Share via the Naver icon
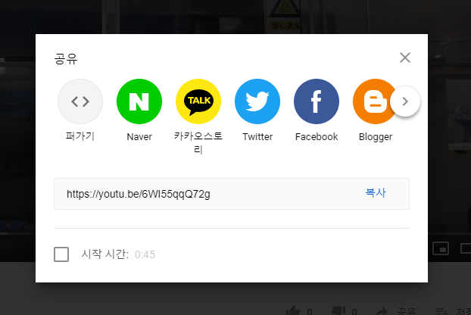The width and height of the screenshot is (471, 315). click(139, 101)
